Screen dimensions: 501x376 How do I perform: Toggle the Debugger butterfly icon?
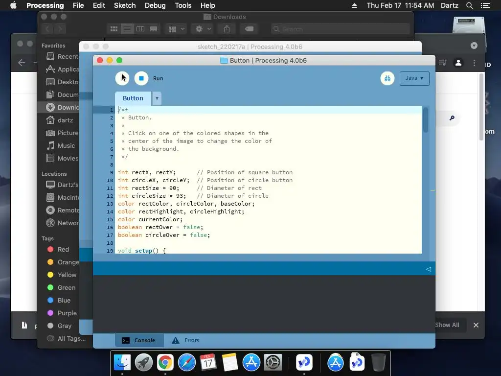pyautogui.click(x=387, y=78)
